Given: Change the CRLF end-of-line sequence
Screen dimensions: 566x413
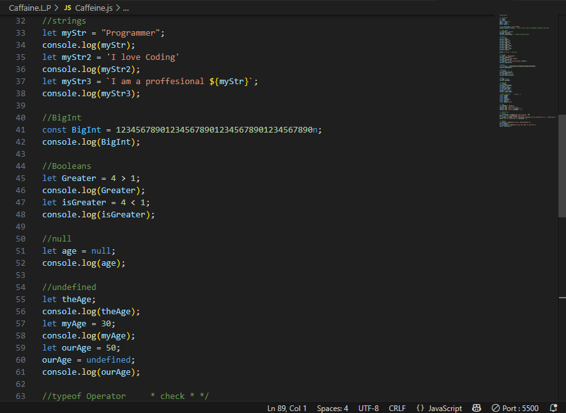Looking at the screenshot, I should 397,408.
